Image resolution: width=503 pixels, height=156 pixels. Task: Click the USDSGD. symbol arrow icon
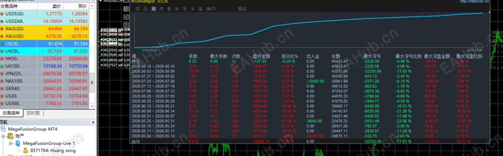click(2, 14)
